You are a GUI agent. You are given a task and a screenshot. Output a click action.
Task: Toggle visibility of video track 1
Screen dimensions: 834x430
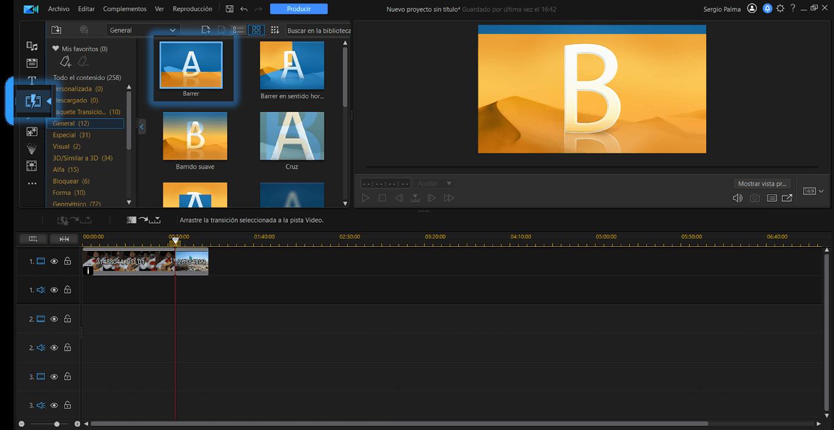pyautogui.click(x=54, y=261)
